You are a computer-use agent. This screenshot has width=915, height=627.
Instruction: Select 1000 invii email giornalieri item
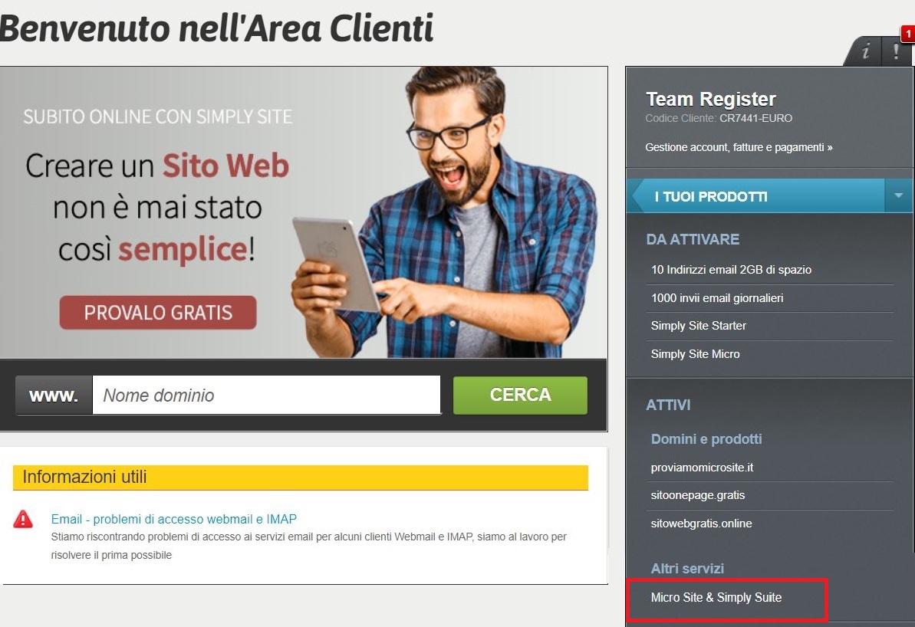coord(717,298)
